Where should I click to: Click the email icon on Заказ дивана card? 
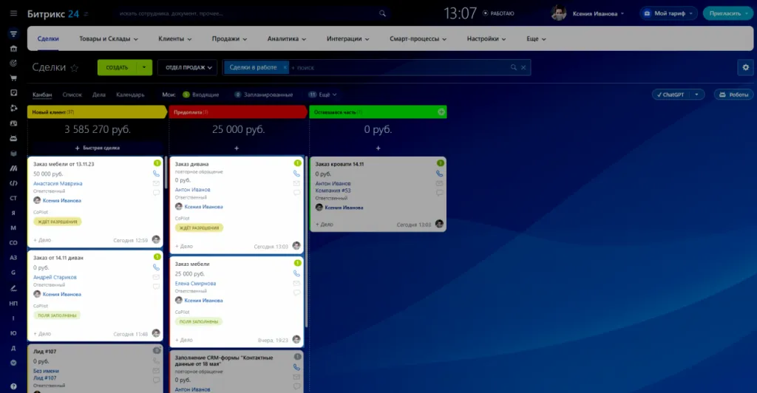click(x=297, y=183)
